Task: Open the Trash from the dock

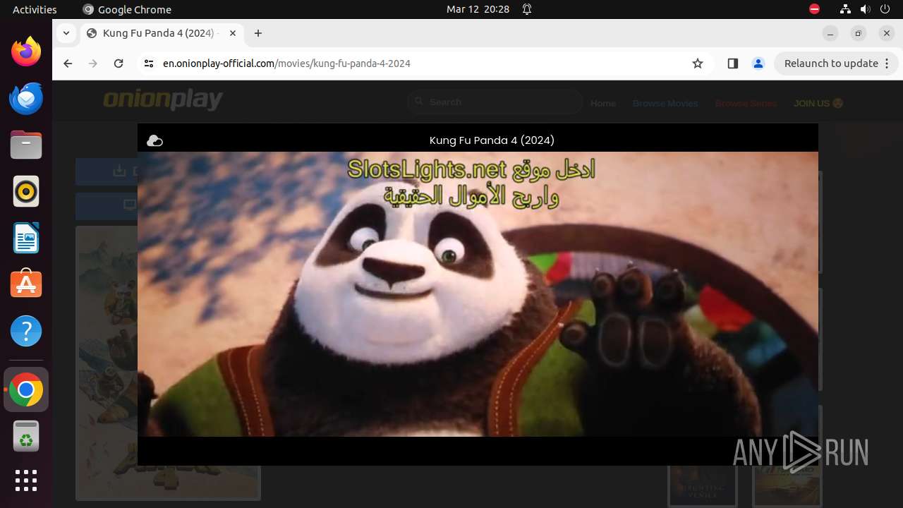Action: coord(26,436)
